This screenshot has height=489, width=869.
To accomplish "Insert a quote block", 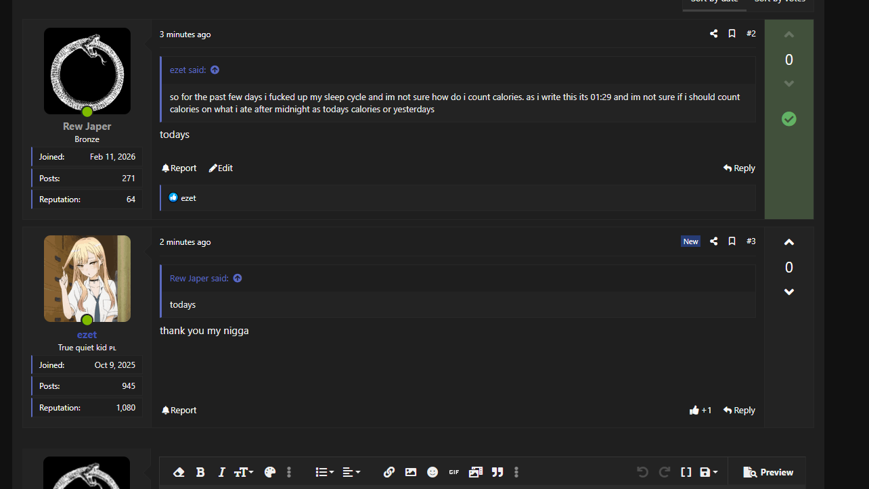I will coord(497,472).
